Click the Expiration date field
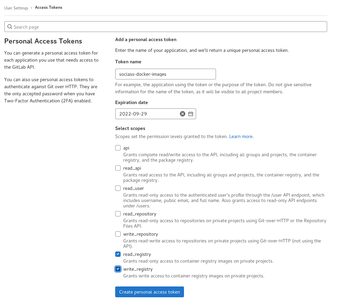The image size is (345, 305). [156, 114]
